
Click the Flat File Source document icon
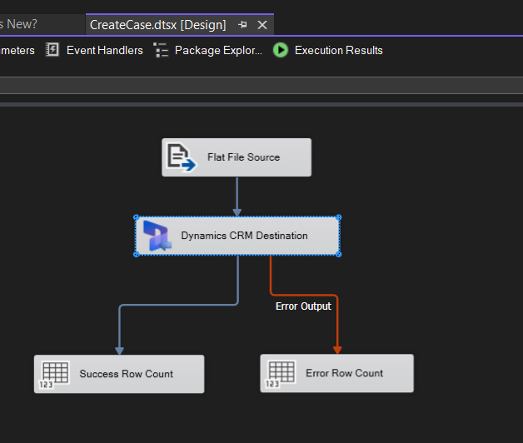(x=181, y=157)
